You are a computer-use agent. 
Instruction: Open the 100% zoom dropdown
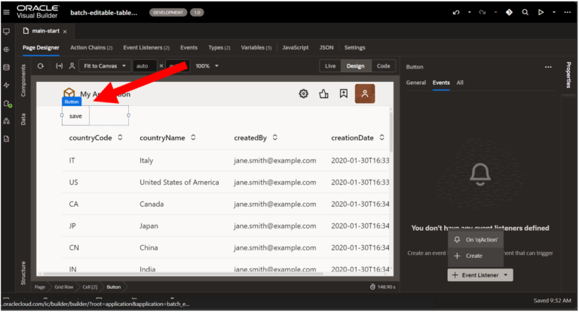(x=207, y=66)
